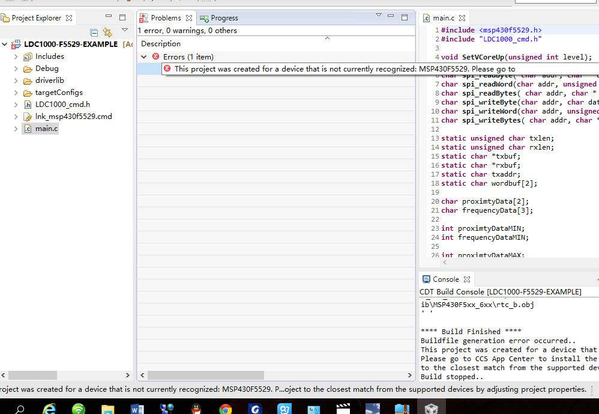
Task: Select the MSP430F5529 not recognized error entry
Action: 345,69
